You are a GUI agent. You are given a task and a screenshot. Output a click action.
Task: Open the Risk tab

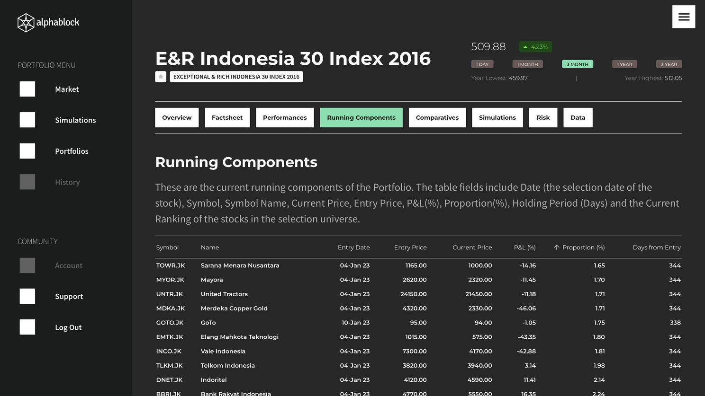543,118
